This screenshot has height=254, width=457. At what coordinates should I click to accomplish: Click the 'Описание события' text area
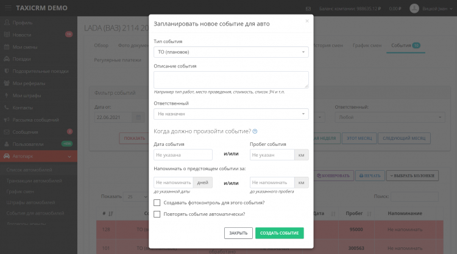tap(231, 80)
